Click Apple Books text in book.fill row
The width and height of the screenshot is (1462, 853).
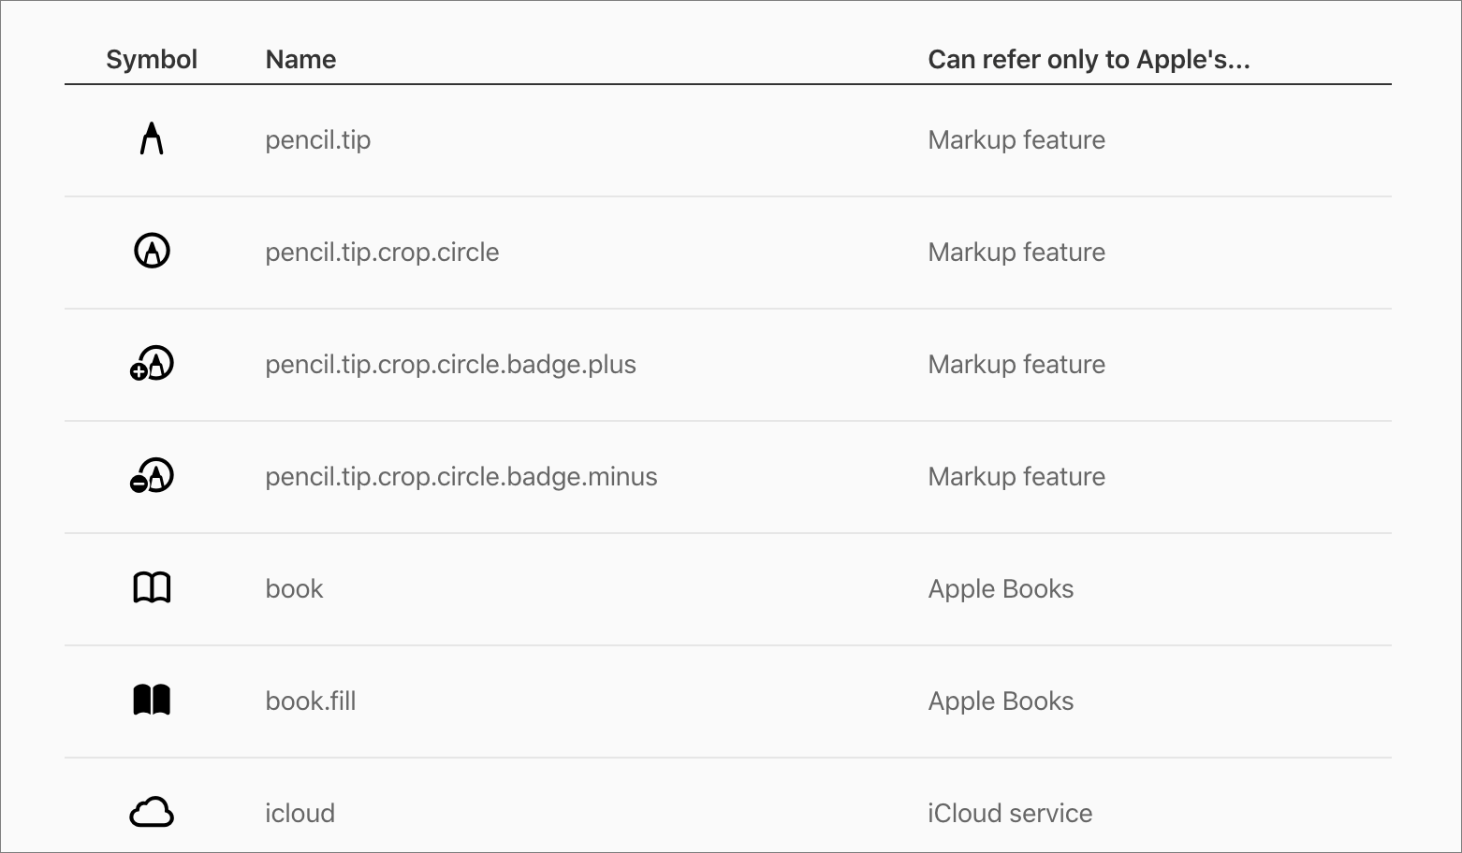(x=1001, y=701)
